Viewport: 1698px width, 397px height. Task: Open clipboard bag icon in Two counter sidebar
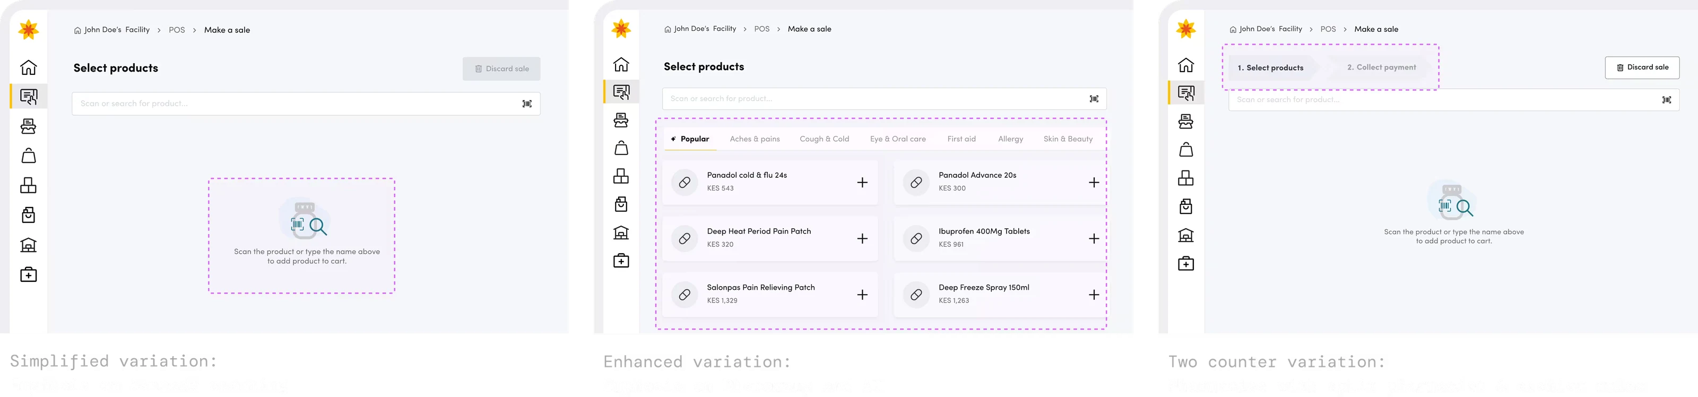point(1186,206)
